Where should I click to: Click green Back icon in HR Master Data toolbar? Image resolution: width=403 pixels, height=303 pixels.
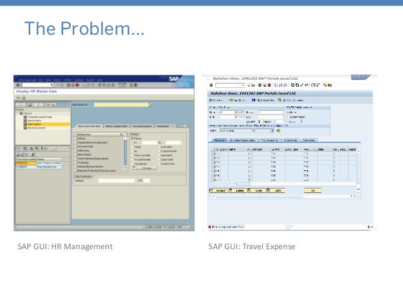[x=68, y=85]
